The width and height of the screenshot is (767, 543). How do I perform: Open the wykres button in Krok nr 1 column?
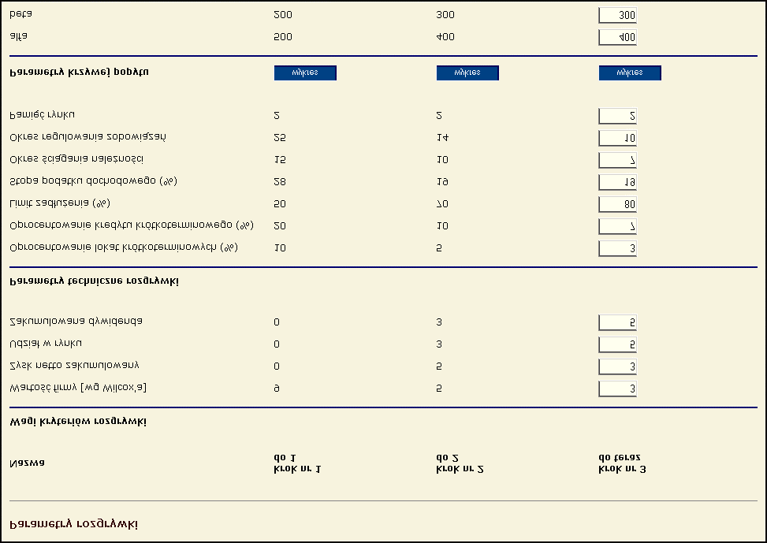(305, 73)
